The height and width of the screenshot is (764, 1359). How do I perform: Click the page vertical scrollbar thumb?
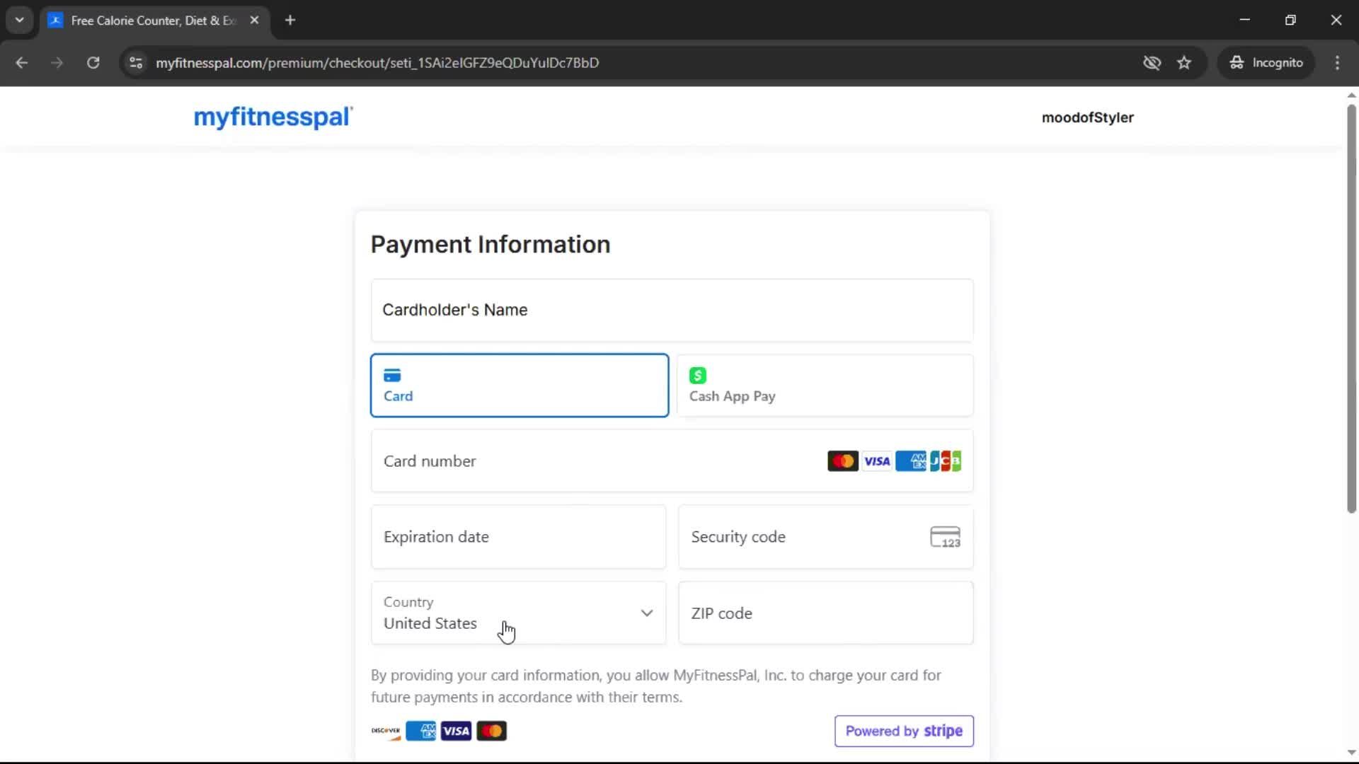[1351, 308]
